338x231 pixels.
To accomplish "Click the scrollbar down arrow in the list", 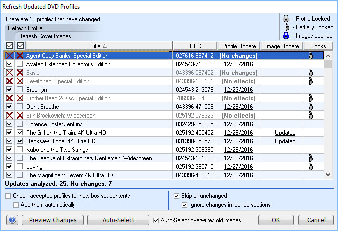I will [x=328, y=175].
